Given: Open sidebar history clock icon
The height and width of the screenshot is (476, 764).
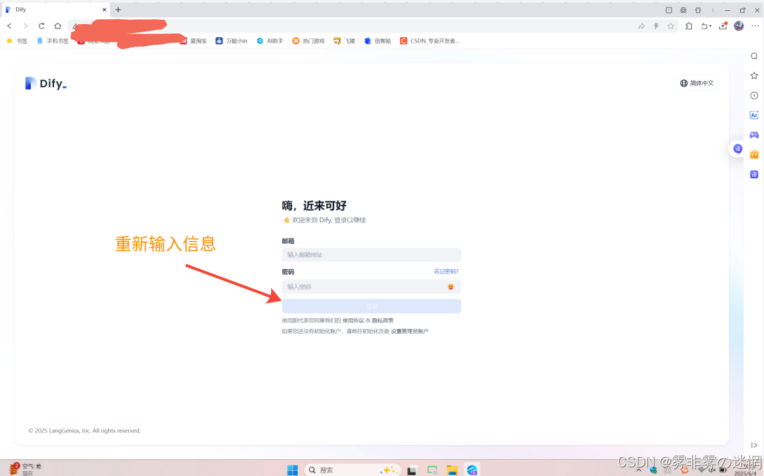Looking at the screenshot, I should (x=754, y=95).
